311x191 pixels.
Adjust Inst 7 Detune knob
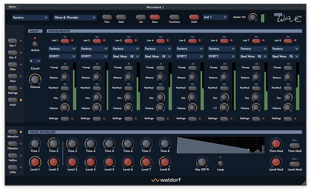tap(256, 77)
